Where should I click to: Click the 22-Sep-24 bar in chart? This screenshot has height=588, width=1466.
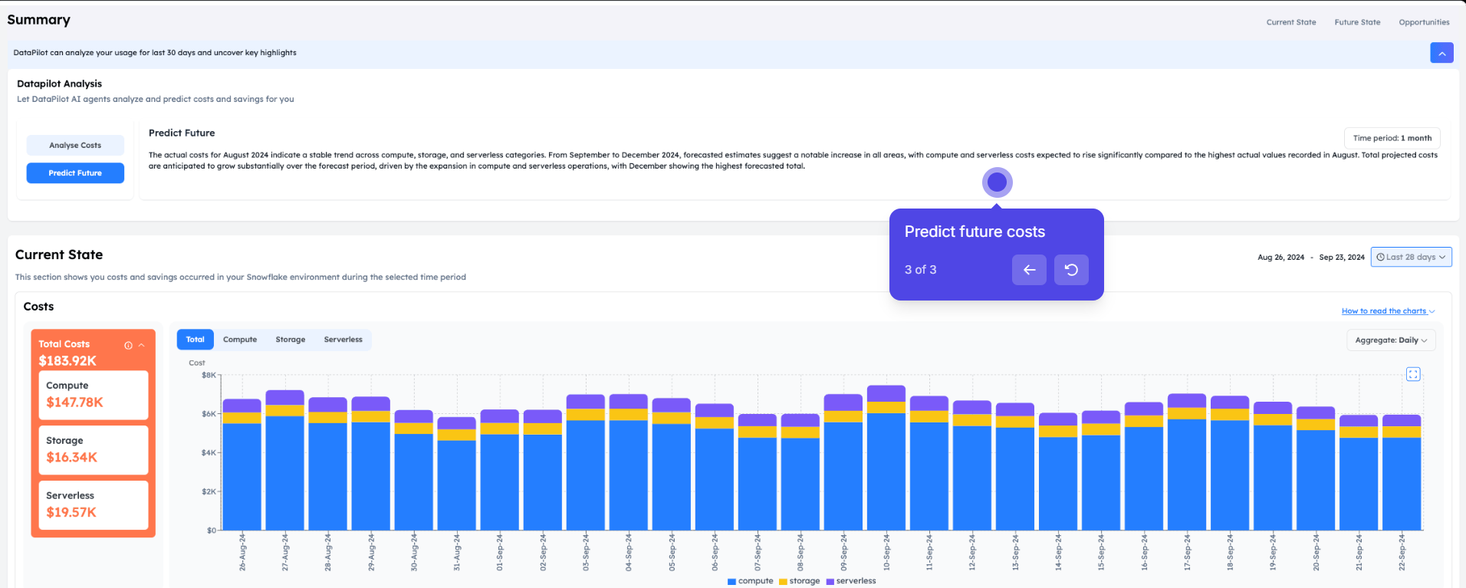(x=1402, y=472)
